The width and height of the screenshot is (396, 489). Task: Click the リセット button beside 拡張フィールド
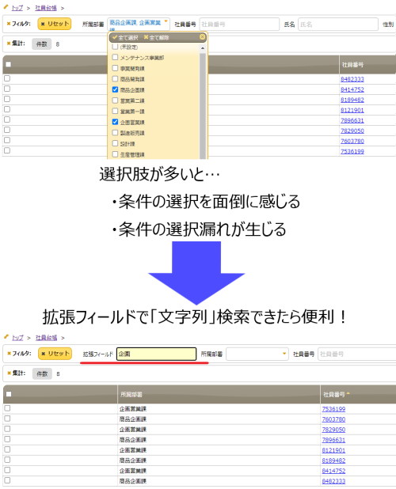(55, 354)
